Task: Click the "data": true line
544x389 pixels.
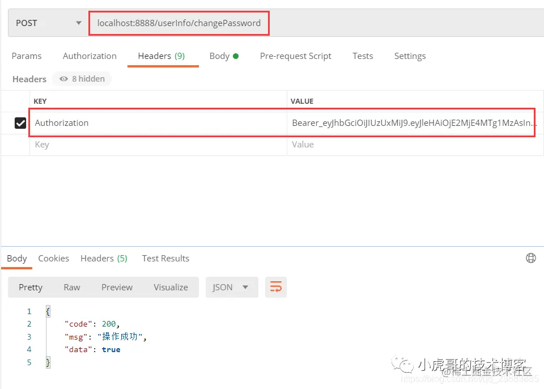Action: [x=92, y=349]
